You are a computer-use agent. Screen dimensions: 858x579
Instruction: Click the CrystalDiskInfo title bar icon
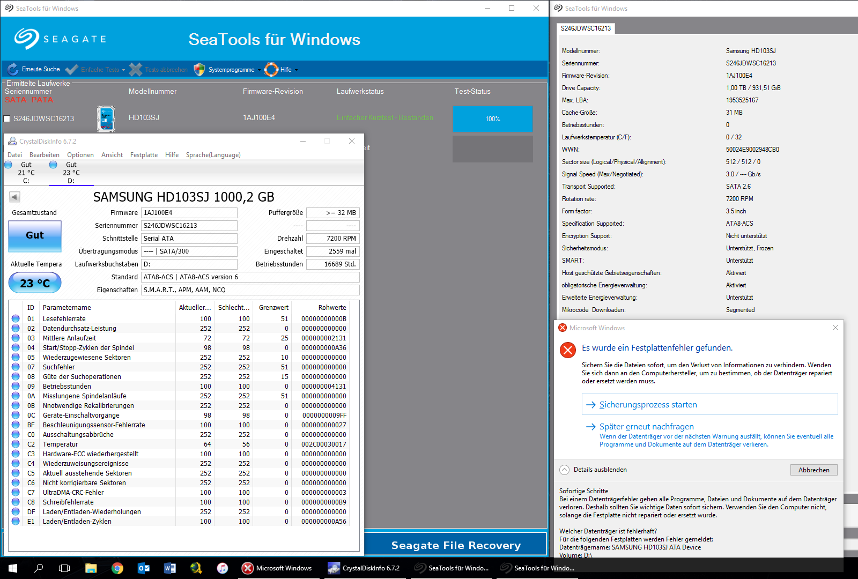click(x=12, y=141)
